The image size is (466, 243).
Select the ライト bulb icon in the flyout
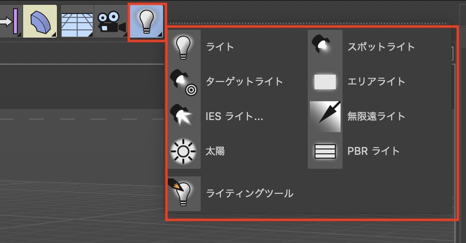click(184, 47)
